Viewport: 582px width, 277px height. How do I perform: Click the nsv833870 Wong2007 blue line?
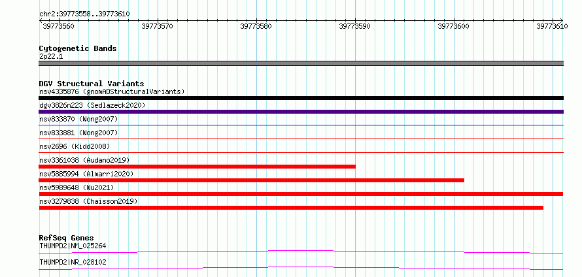[301, 125]
